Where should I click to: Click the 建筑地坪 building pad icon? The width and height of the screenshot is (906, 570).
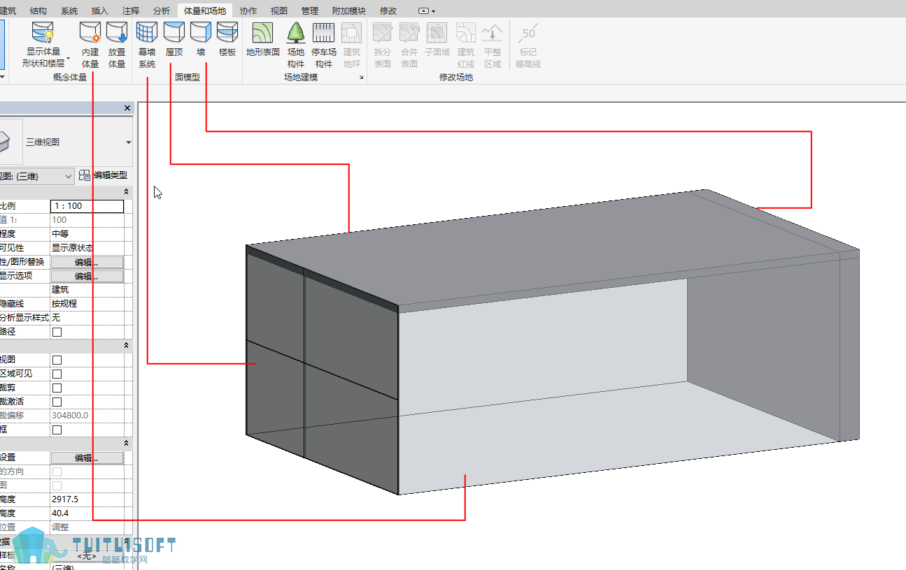[x=352, y=45]
